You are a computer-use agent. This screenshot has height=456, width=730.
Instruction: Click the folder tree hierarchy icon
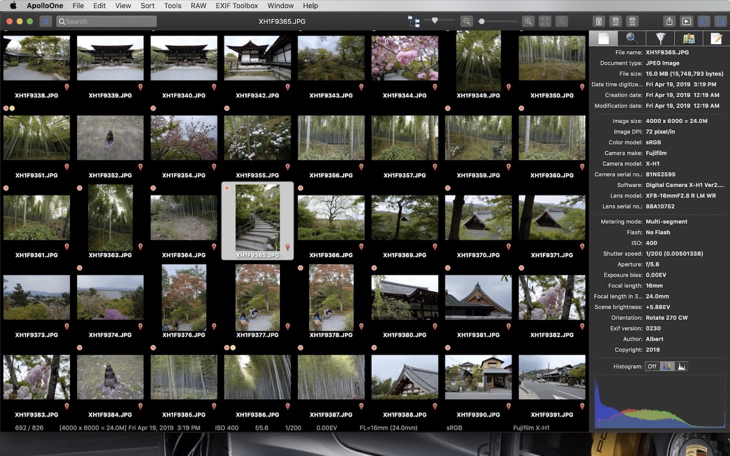[413, 22]
